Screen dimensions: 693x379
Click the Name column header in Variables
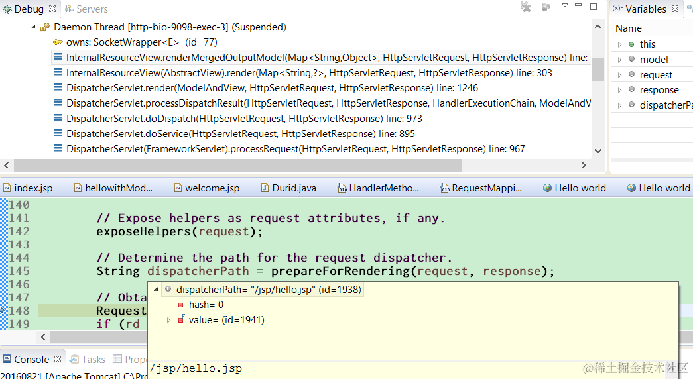629,28
